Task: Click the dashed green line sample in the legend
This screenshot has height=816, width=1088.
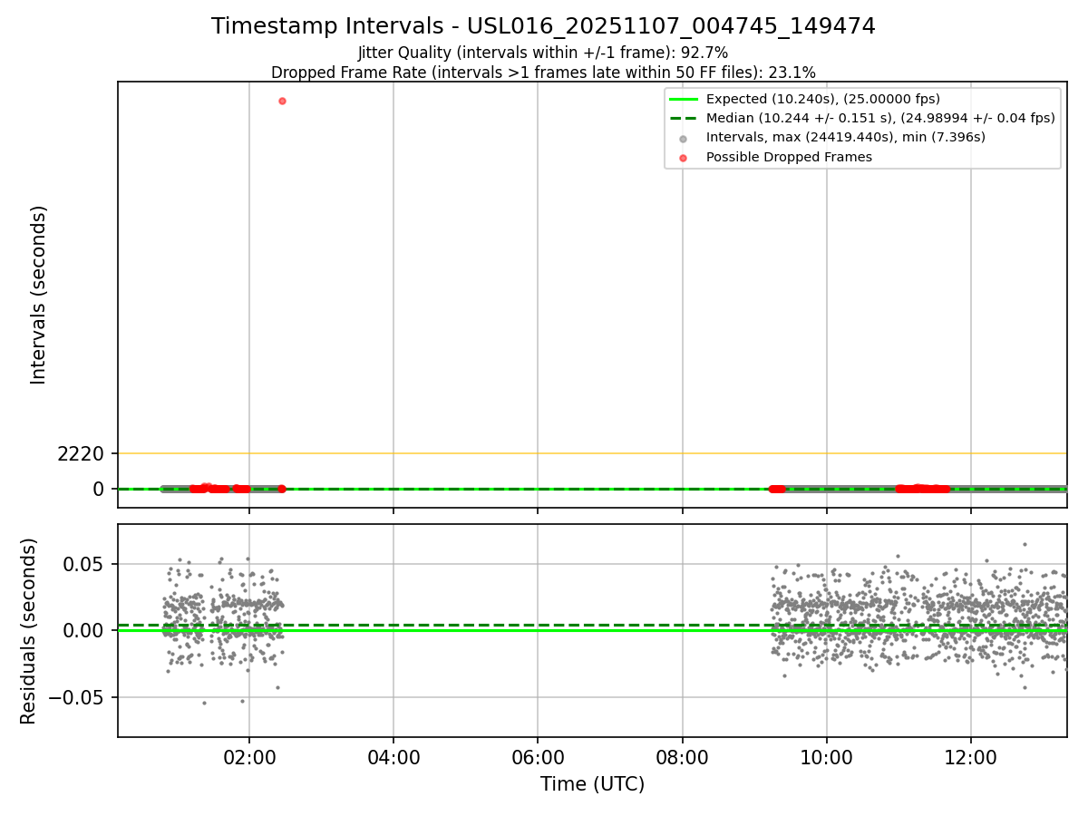Action: (x=683, y=119)
